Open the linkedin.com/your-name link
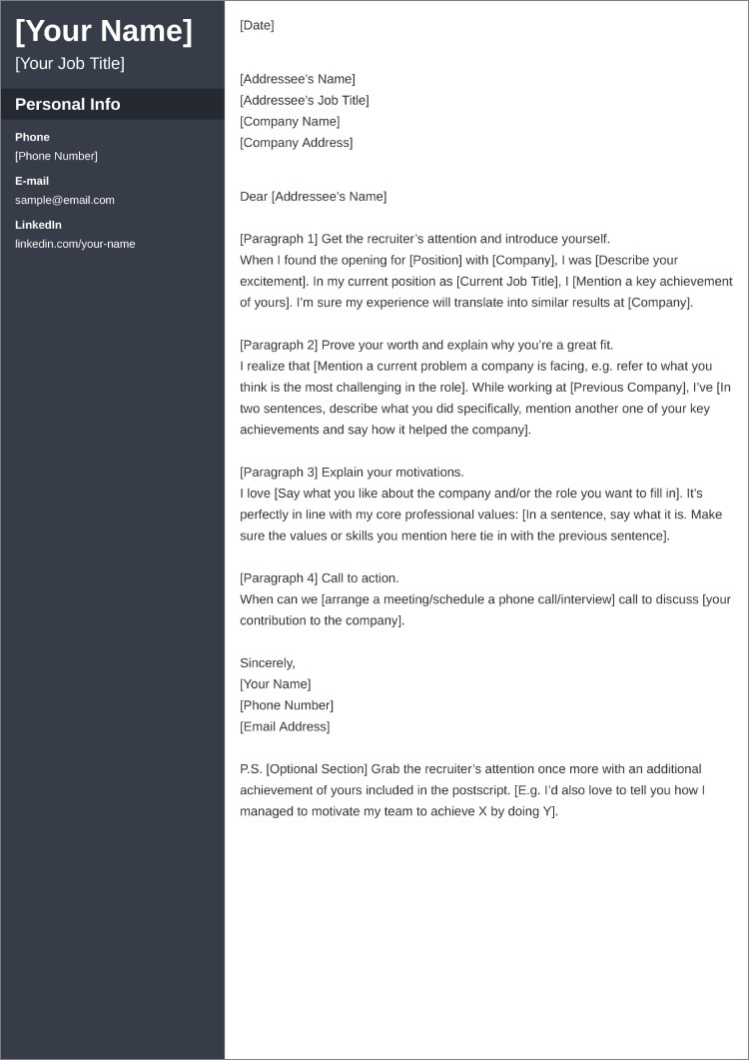The height and width of the screenshot is (1060, 749). coord(75,244)
